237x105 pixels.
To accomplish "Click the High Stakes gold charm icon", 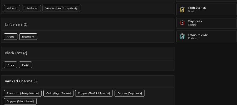I will pyautogui.click(x=182, y=9).
